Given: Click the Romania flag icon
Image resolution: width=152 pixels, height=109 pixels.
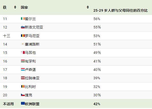Looking at the screenshot, I should [x=23, y=36].
